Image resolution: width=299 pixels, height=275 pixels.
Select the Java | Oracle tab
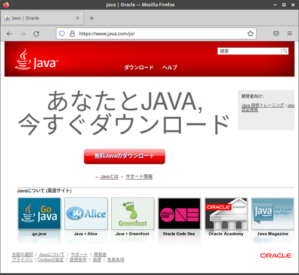click(42, 18)
